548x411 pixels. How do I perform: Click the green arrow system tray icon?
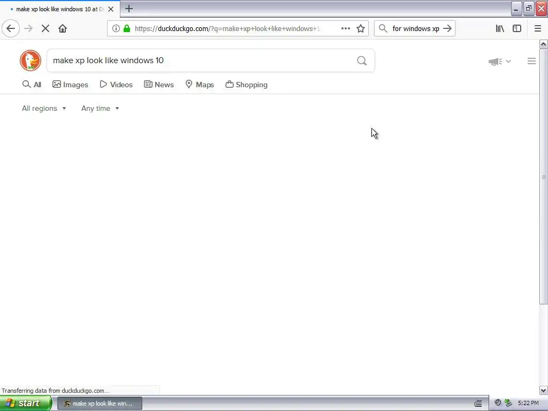tap(508, 403)
